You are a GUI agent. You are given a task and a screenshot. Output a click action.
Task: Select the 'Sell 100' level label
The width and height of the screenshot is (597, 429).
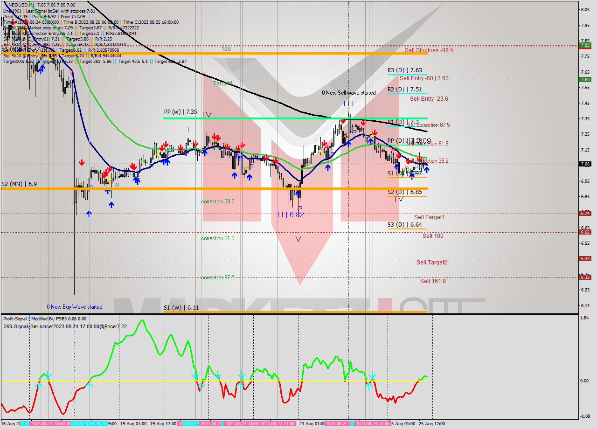click(433, 236)
